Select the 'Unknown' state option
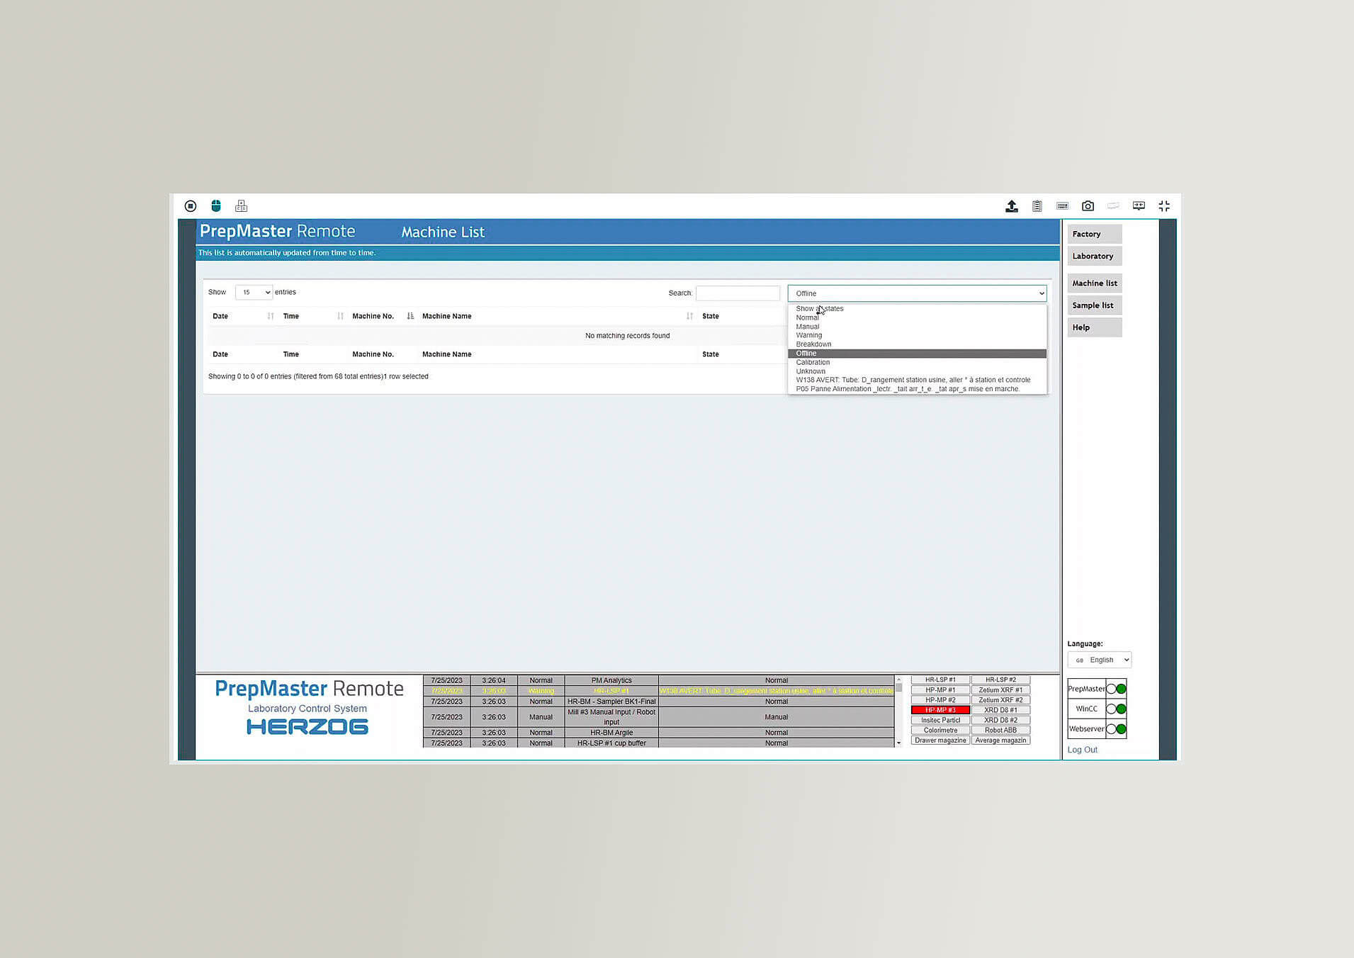 pos(917,371)
